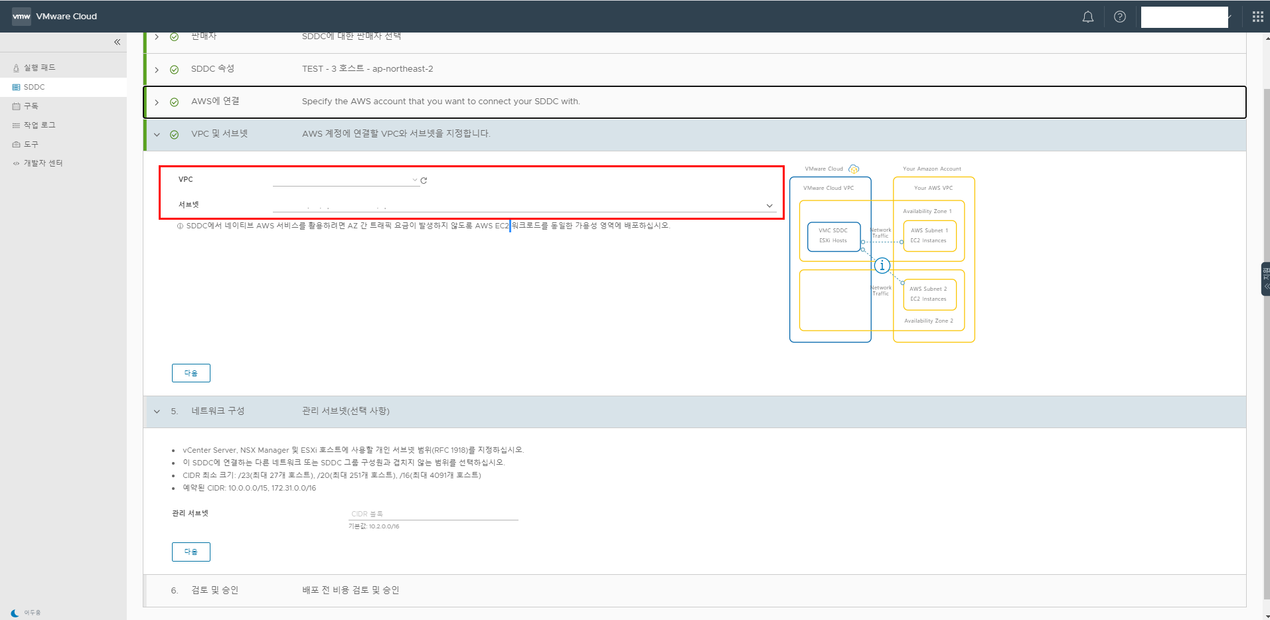Click the green check for 판매자
The width and height of the screenshot is (1270, 620).
click(174, 37)
